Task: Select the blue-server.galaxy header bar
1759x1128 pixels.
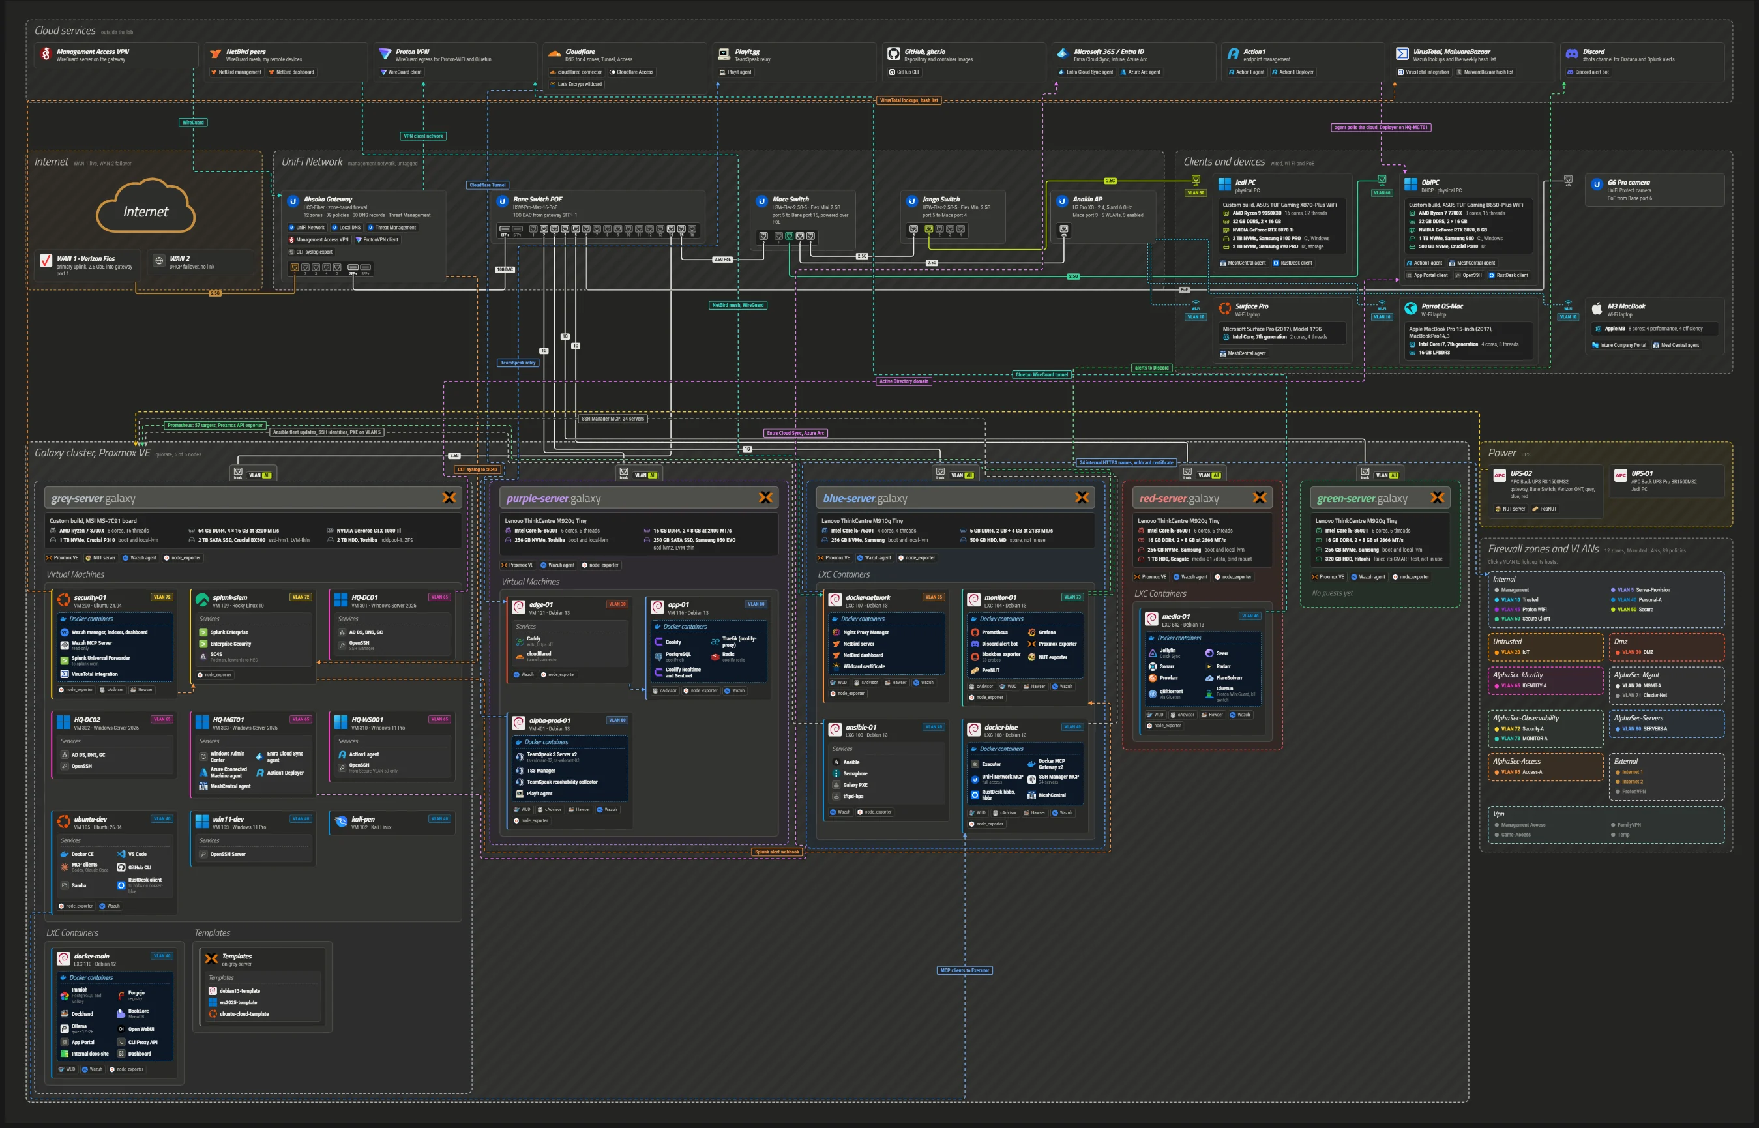Action: [955, 498]
